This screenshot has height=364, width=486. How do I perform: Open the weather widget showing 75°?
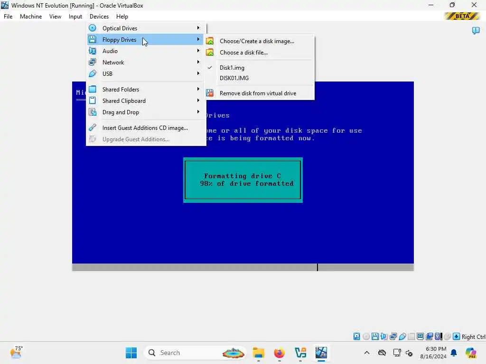17,353
